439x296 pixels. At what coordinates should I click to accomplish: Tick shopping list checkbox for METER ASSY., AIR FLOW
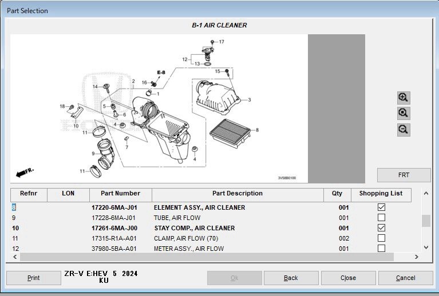381,248
